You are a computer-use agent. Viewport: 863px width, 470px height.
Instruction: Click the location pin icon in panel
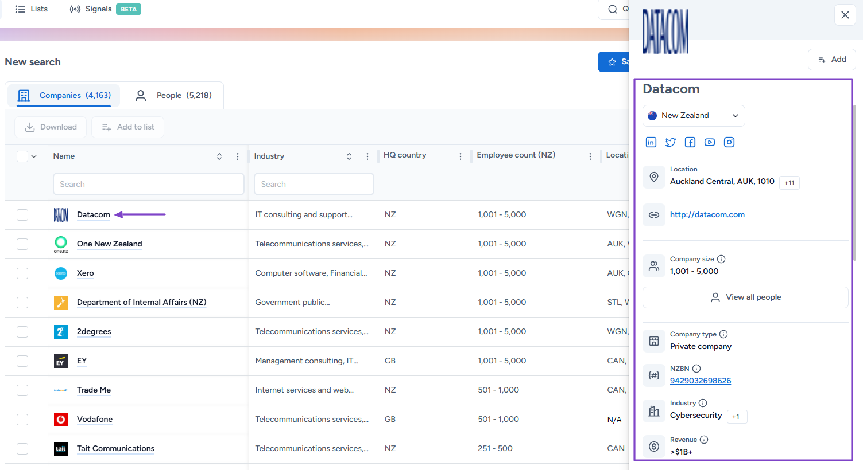654,177
